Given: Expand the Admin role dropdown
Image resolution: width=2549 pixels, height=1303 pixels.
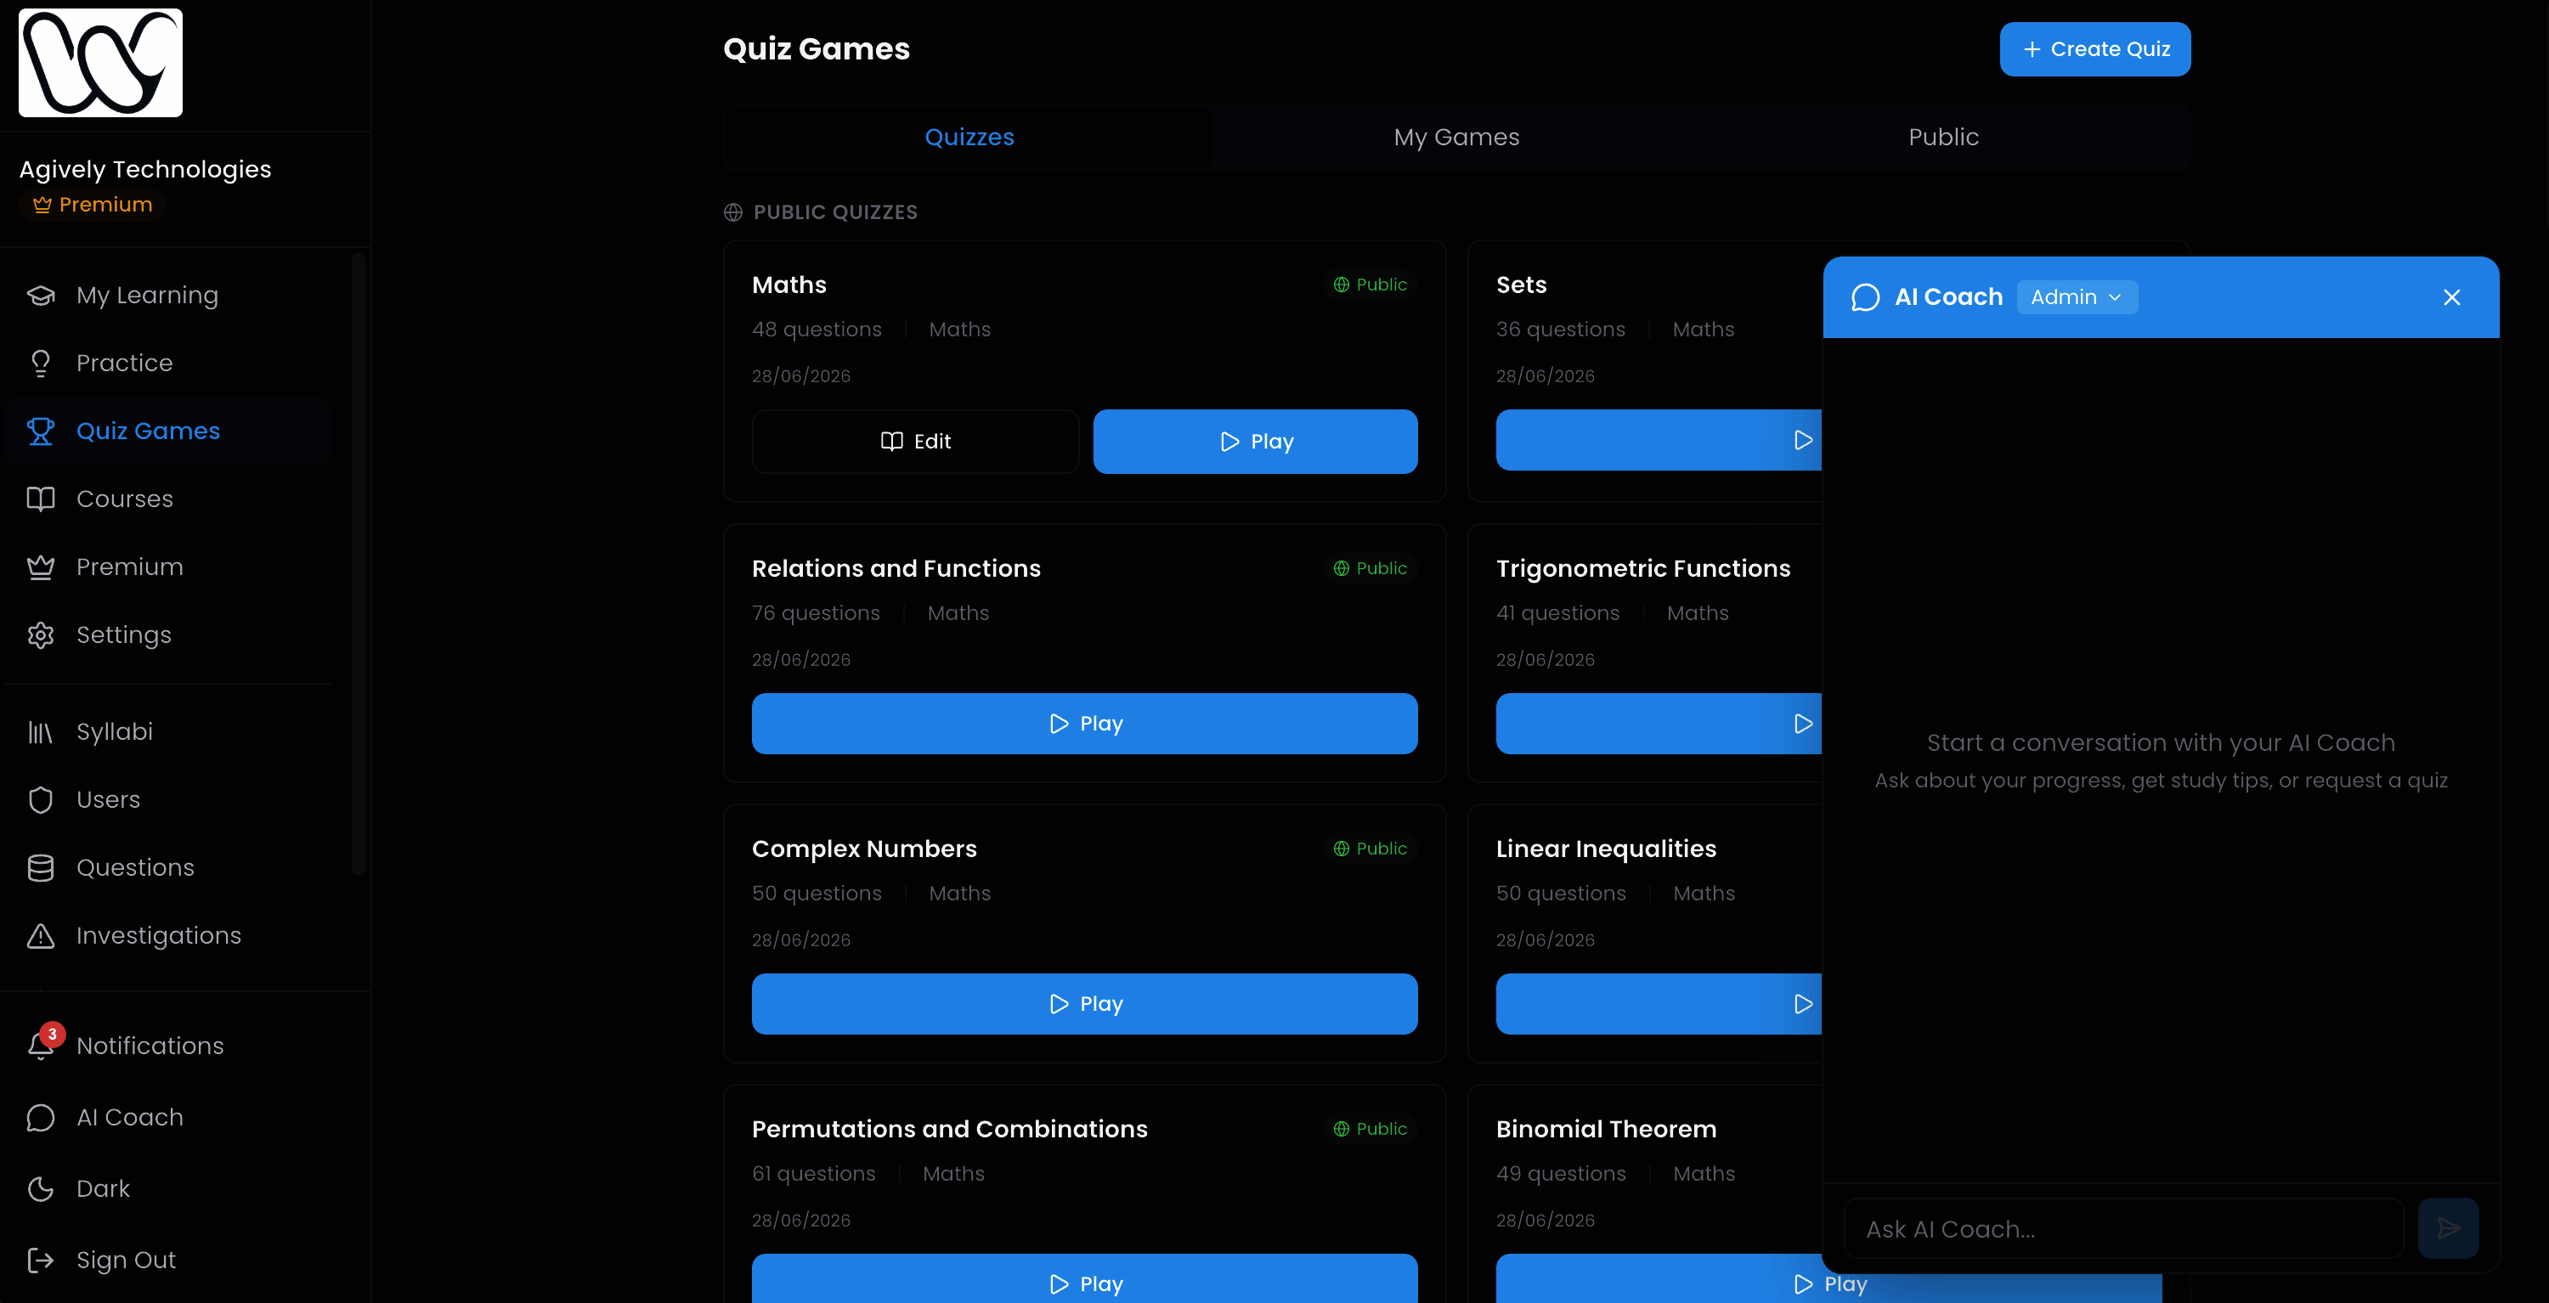Looking at the screenshot, I should point(2077,296).
